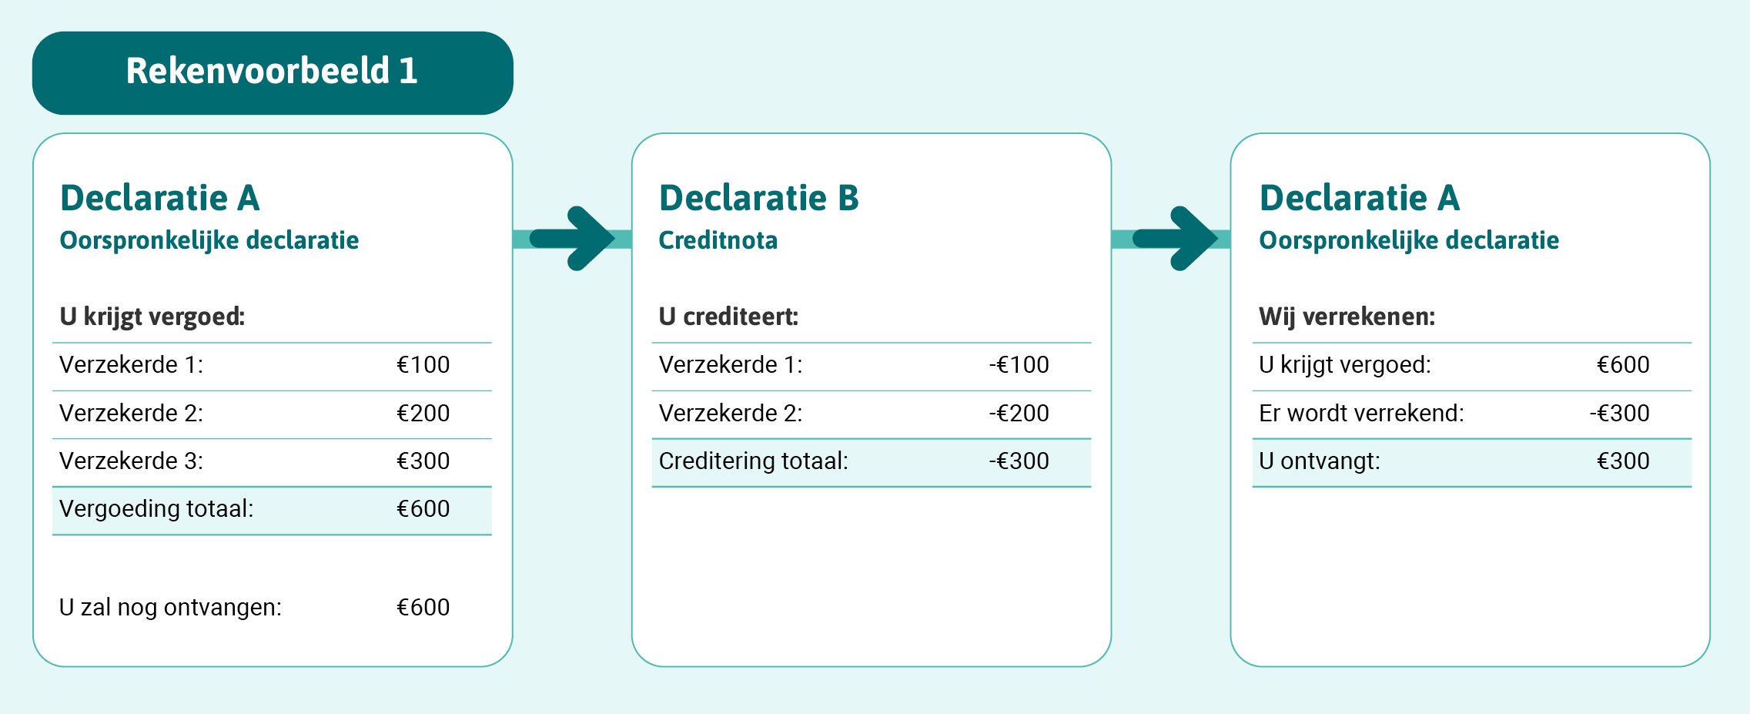Click the Verzekerde 3 row label
The height and width of the screenshot is (714, 1750).
click(x=132, y=461)
